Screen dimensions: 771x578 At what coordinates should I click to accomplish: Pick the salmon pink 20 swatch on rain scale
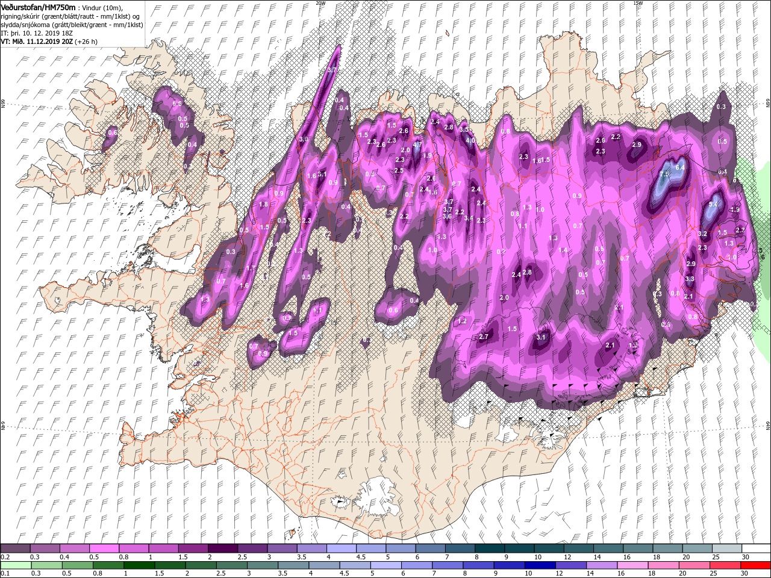pyautogui.click(x=693, y=565)
